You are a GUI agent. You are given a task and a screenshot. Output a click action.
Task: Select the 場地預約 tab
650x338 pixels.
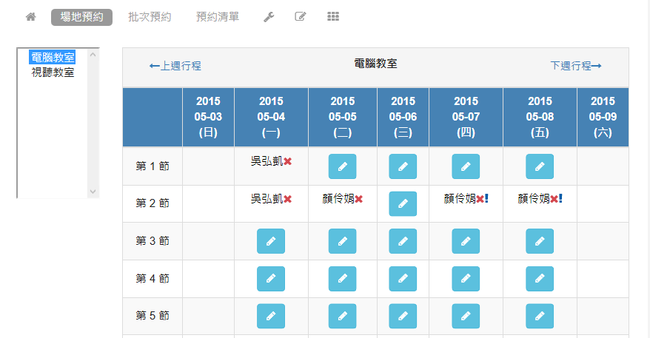[x=81, y=17]
